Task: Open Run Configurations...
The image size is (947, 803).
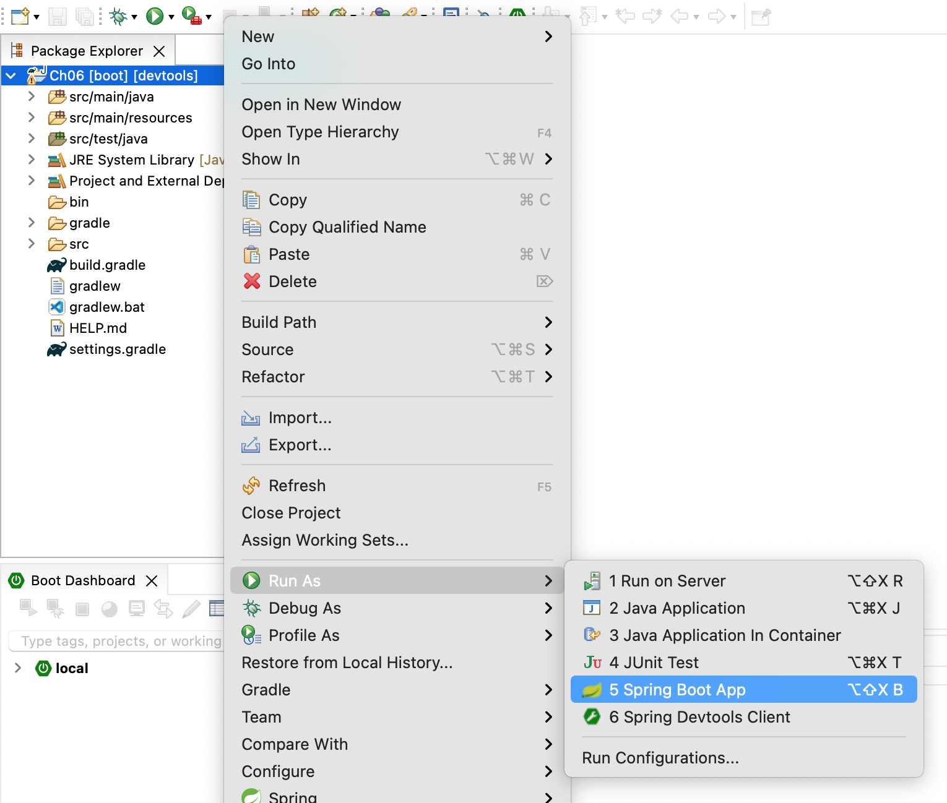Action: [x=744, y=758]
